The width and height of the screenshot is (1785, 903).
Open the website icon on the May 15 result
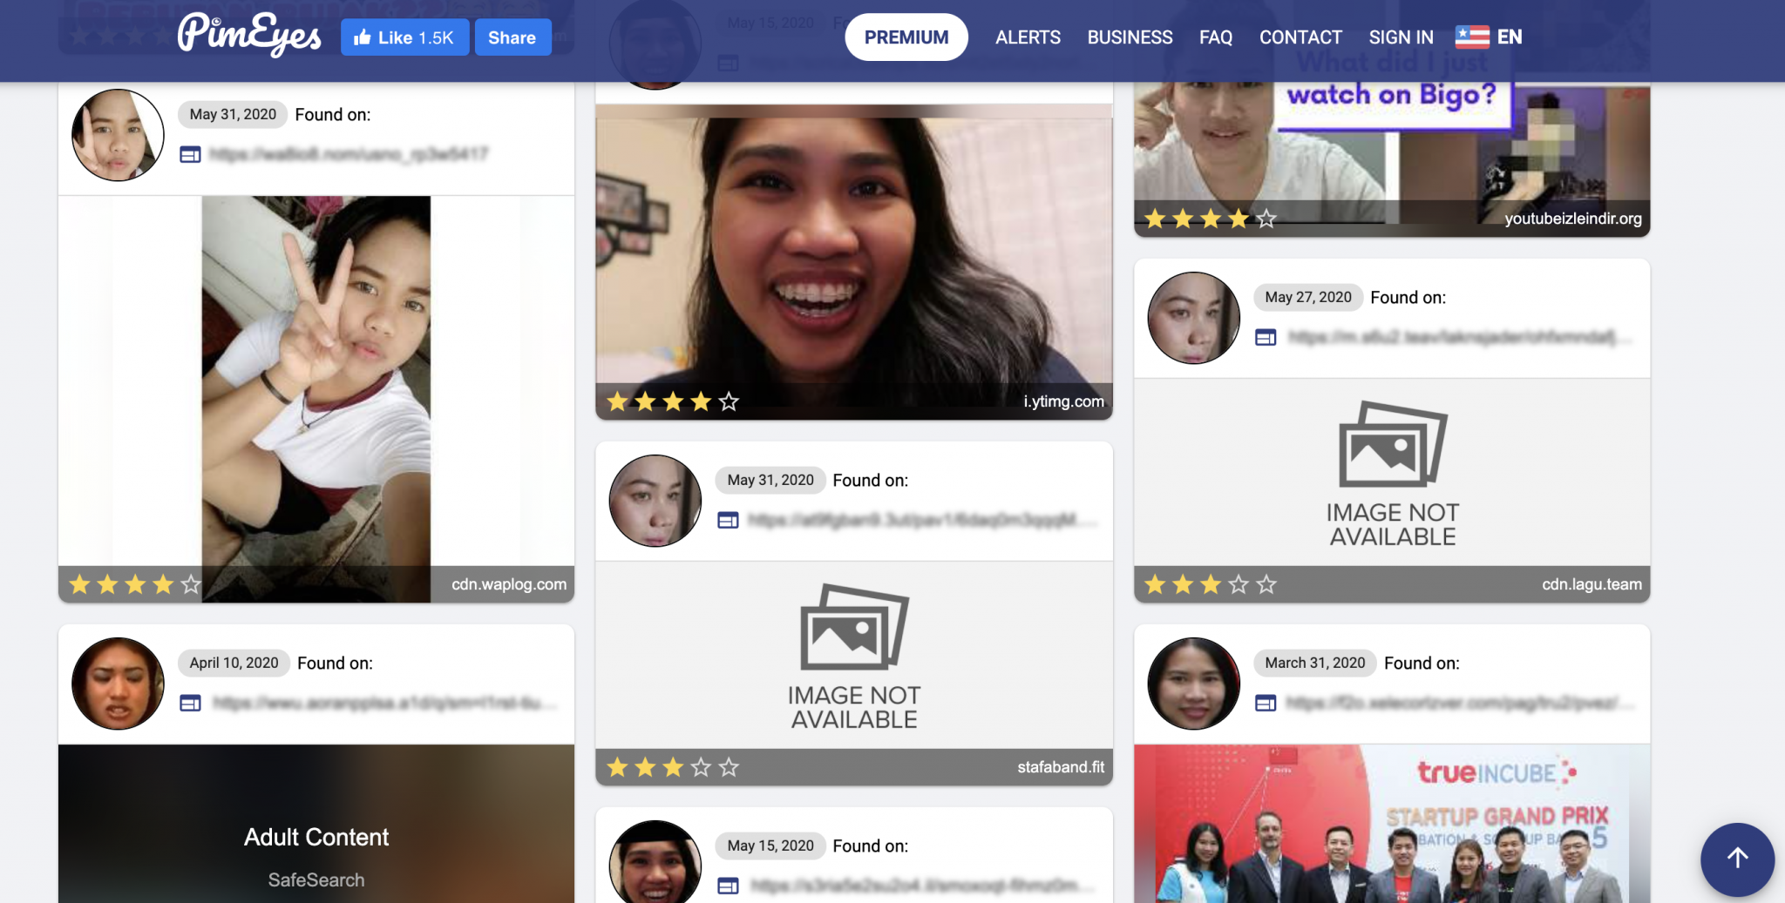point(727,886)
